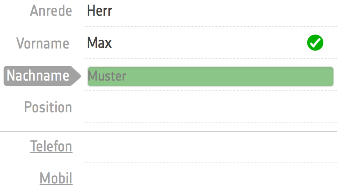The image size is (337, 189).
Task: Click the arrow tip of the Nachname tag
Action: (x=77, y=76)
